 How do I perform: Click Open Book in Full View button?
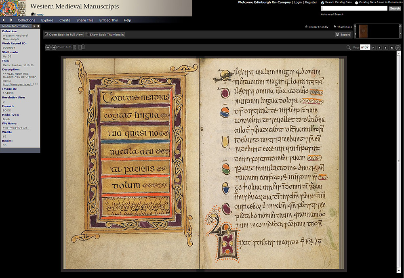(63, 35)
